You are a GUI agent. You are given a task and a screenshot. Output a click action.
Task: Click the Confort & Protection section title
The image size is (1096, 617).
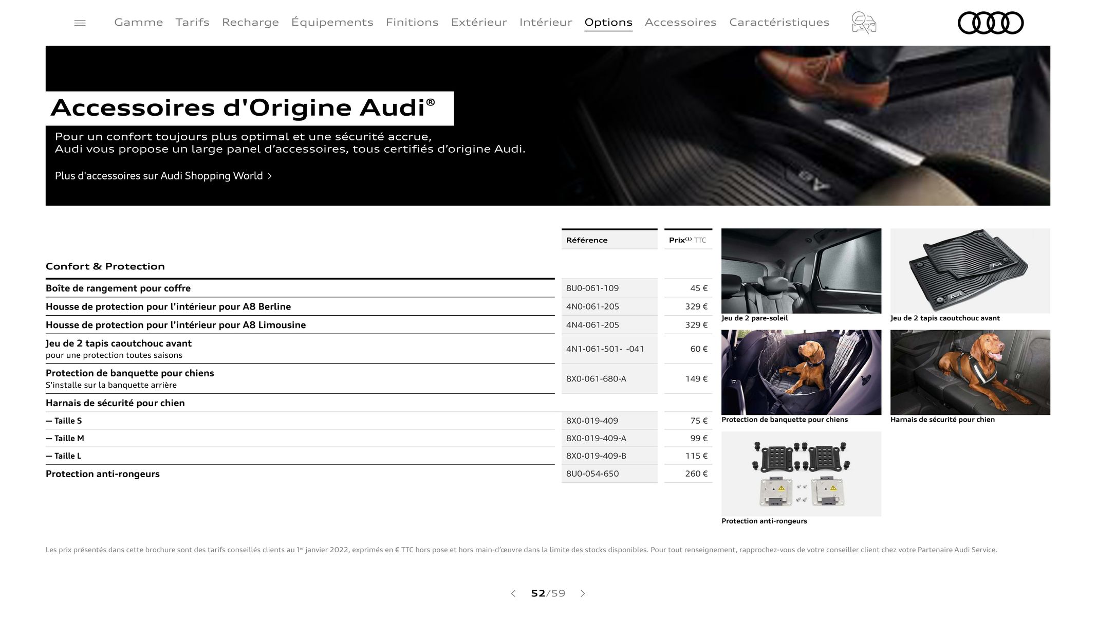(105, 266)
